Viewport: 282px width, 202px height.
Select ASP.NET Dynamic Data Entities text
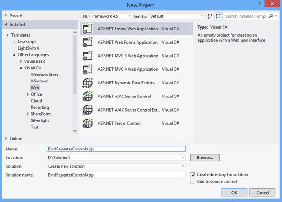[128, 83]
